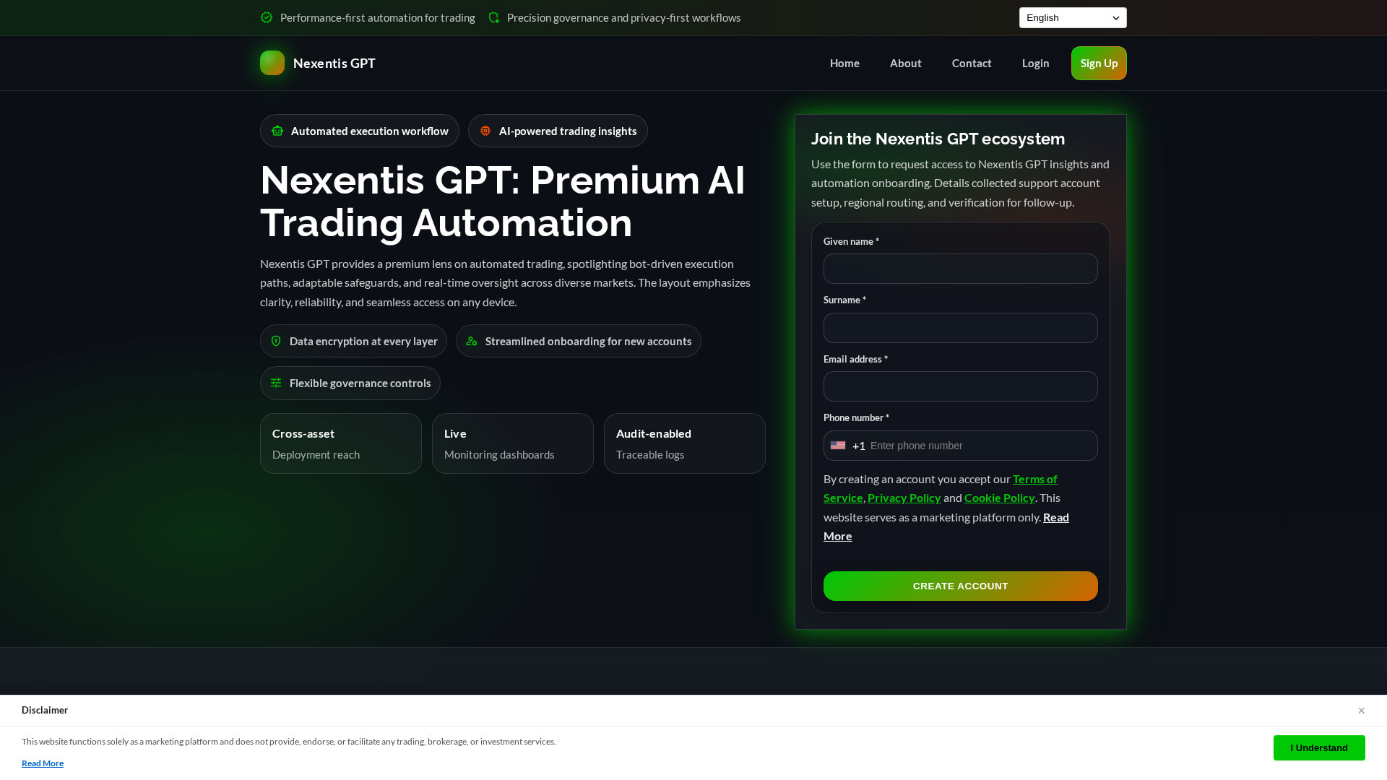
Task: Click the Disclaimer title text
Action: 45,710
